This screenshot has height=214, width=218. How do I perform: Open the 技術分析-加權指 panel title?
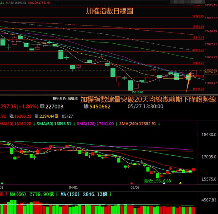point(65,99)
